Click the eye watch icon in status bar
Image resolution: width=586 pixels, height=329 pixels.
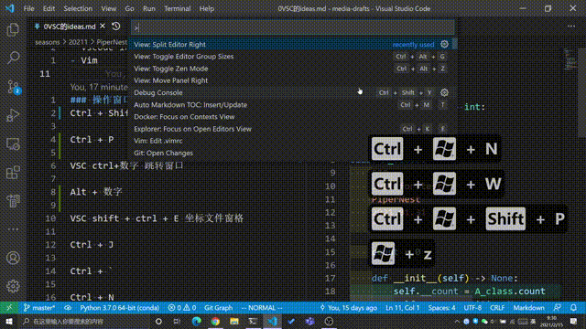[68, 308]
